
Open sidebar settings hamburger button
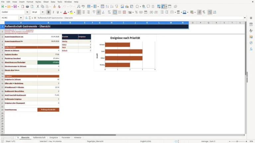point(251,18)
